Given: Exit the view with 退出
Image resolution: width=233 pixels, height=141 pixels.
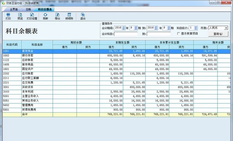Looking at the screenshot, I should [83, 16].
